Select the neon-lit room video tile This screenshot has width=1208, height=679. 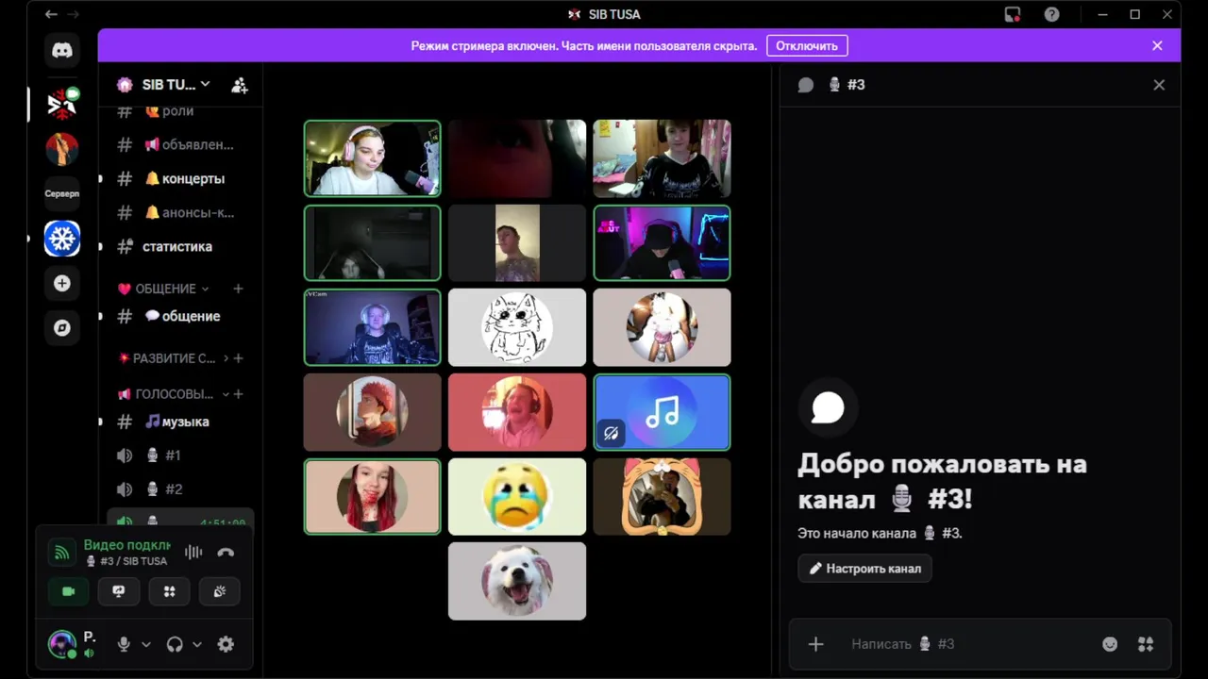[x=662, y=243]
